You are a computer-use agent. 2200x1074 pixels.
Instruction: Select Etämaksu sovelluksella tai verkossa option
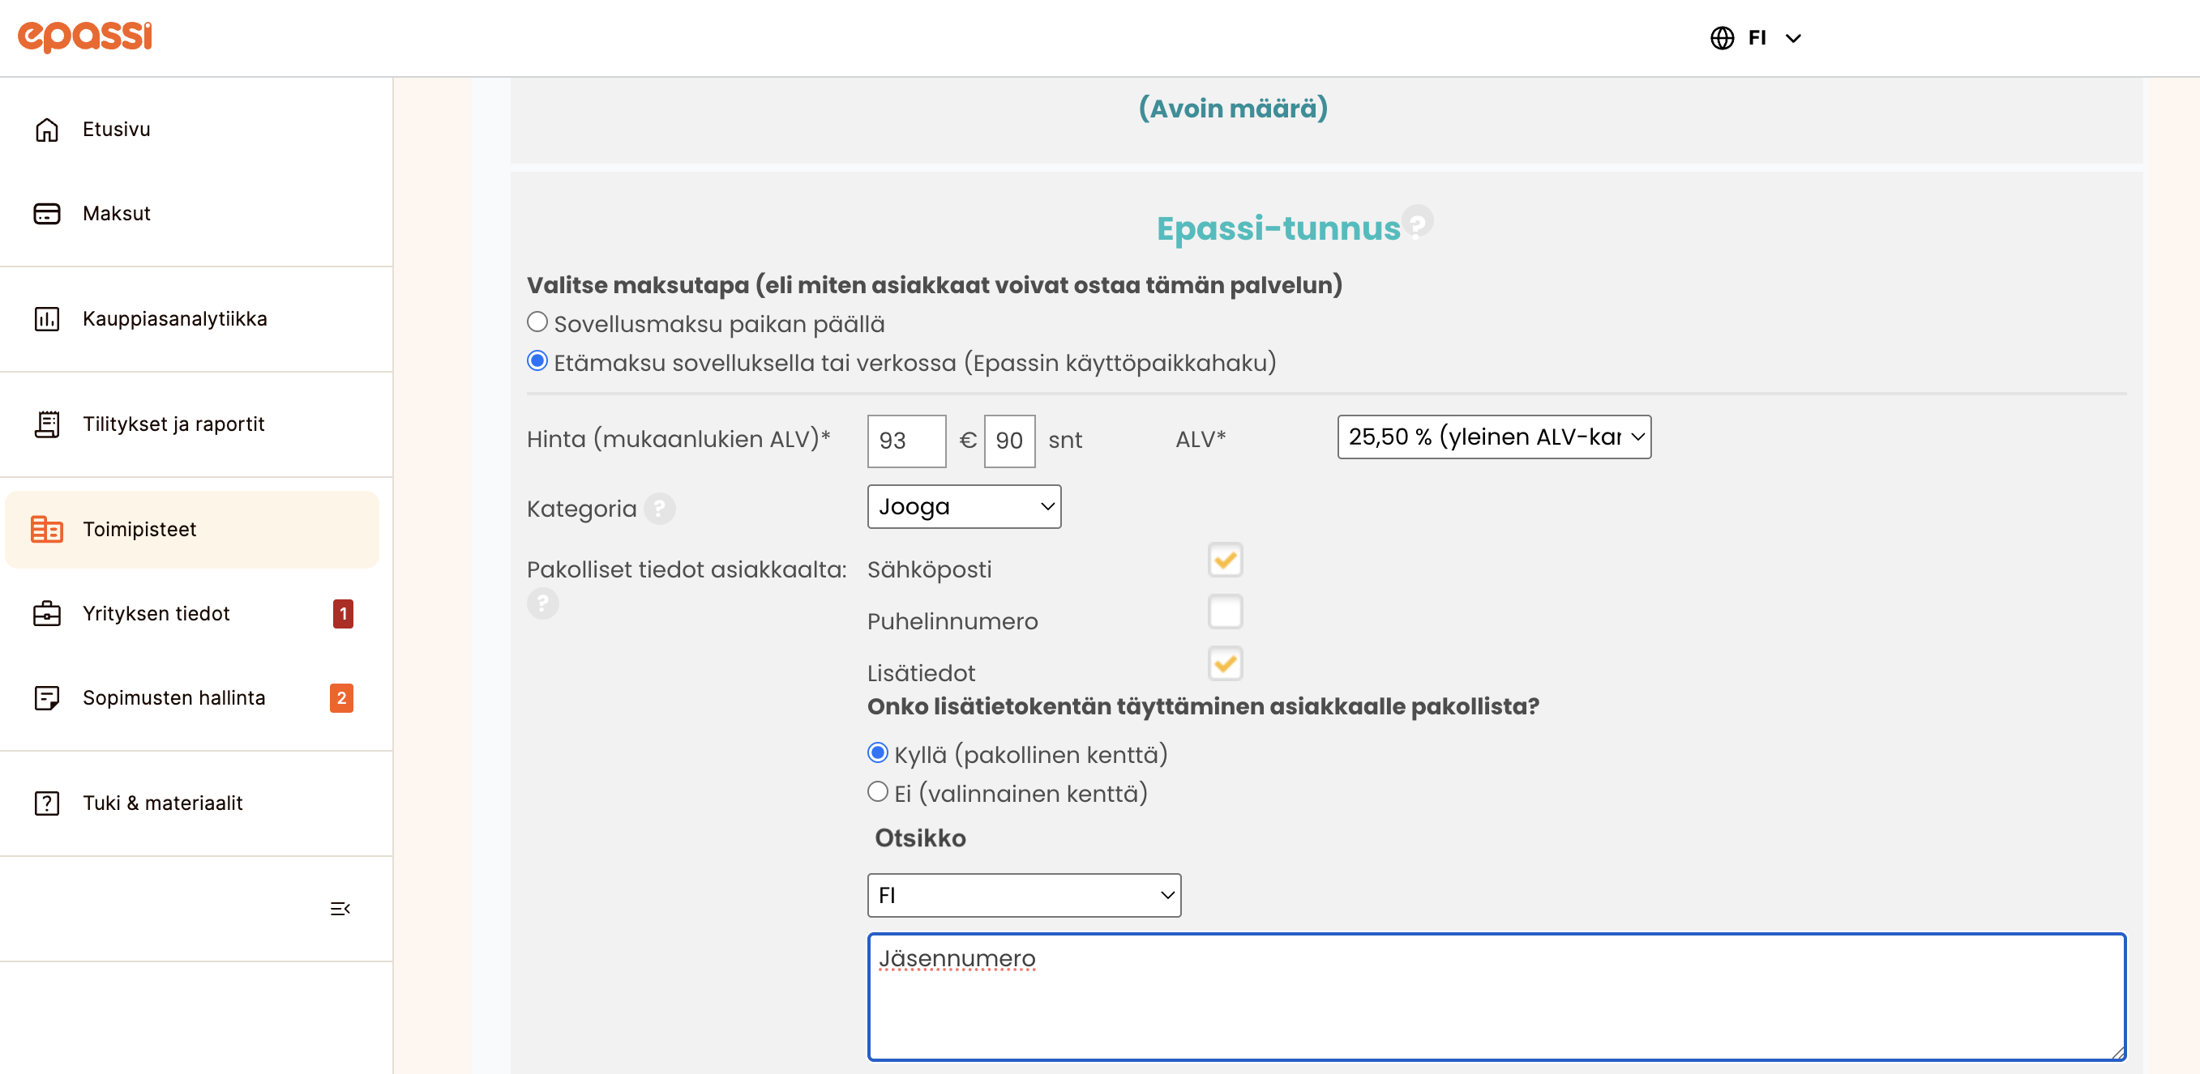coord(537,361)
